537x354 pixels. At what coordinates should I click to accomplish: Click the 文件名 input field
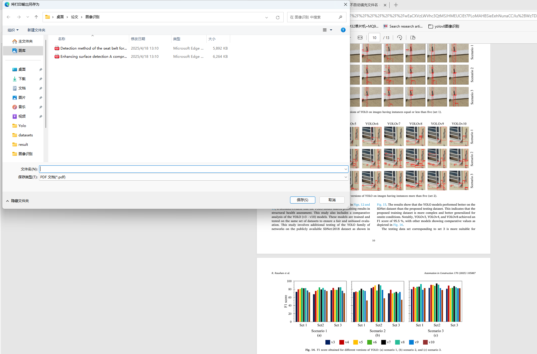pyautogui.click(x=191, y=169)
